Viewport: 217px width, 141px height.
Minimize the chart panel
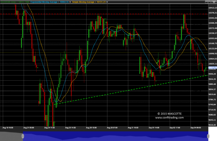[208, 2]
